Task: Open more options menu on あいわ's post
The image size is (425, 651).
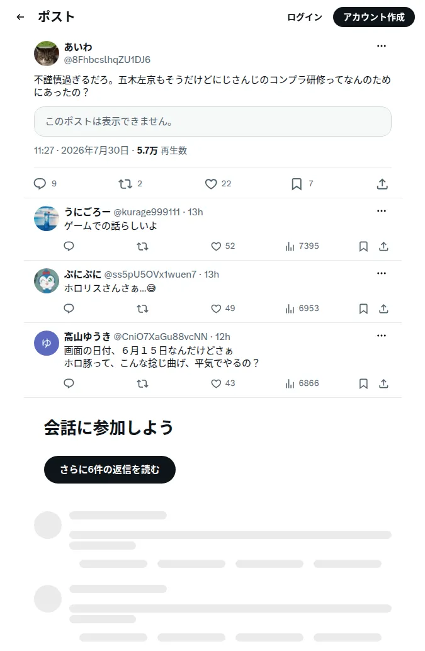Action: point(382,46)
